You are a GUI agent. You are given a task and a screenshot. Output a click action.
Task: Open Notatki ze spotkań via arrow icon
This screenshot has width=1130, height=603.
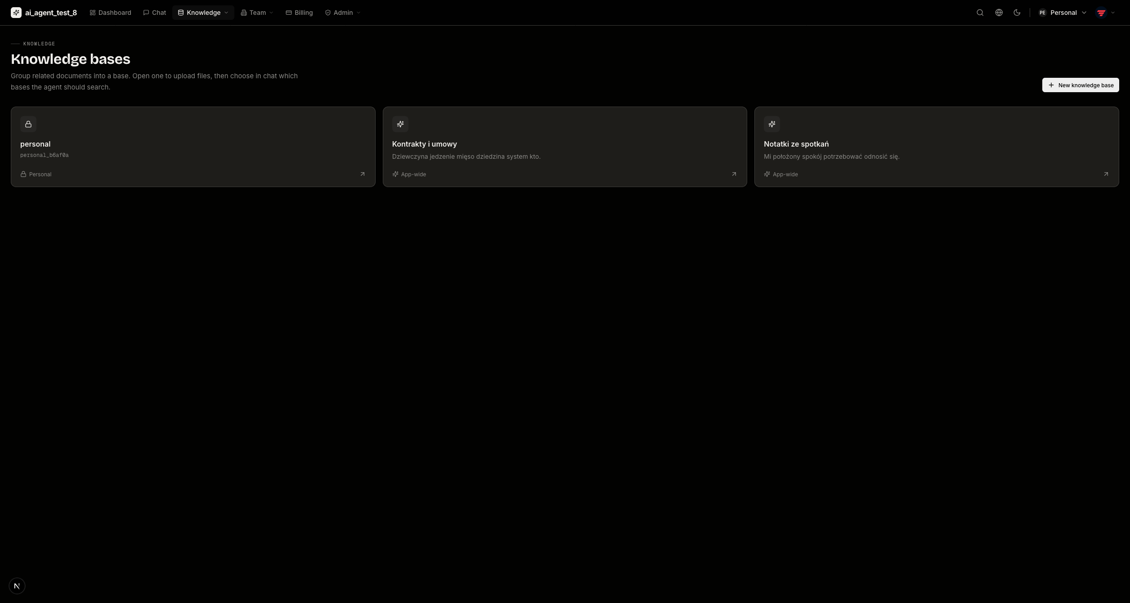(x=1106, y=174)
